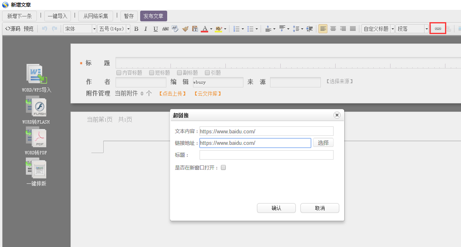Click the WORD/WPS import icon

(x=37, y=75)
